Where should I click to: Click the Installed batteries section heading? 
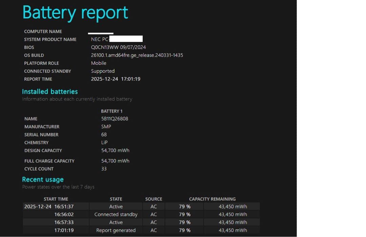50,92
